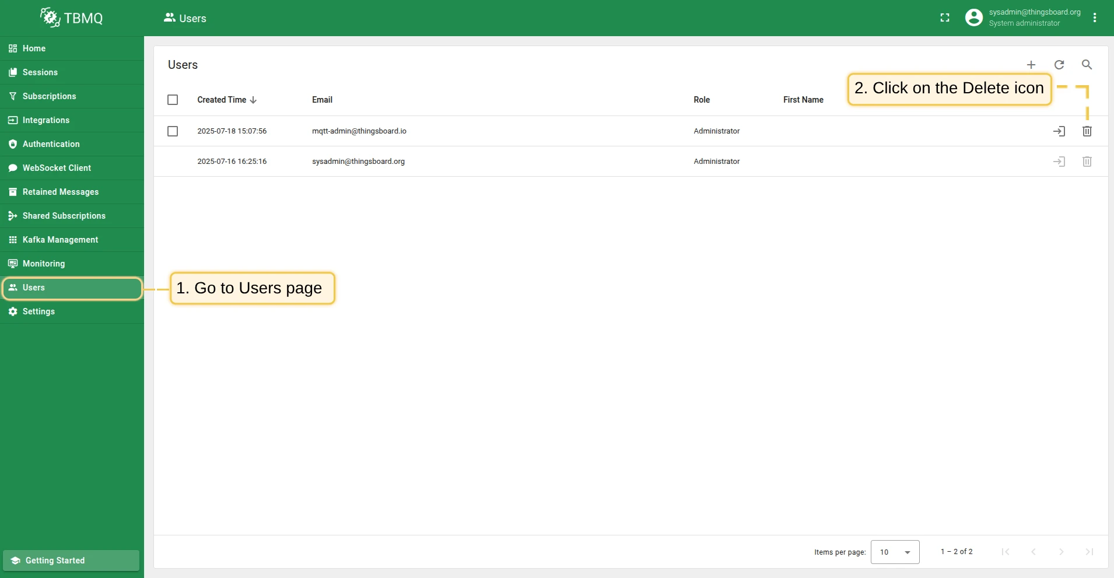Viewport: 1114px width, 578px height.
Task: Click the Getting Started button
Action: 71,561
